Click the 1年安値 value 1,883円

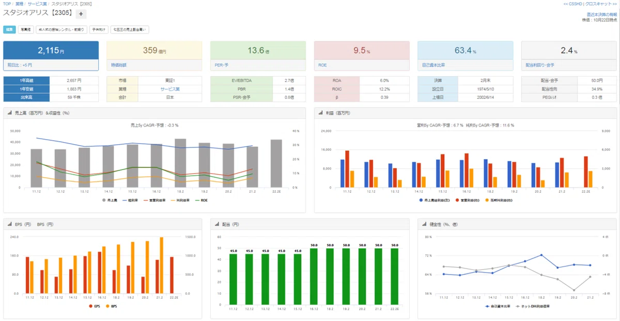(74, 89)
